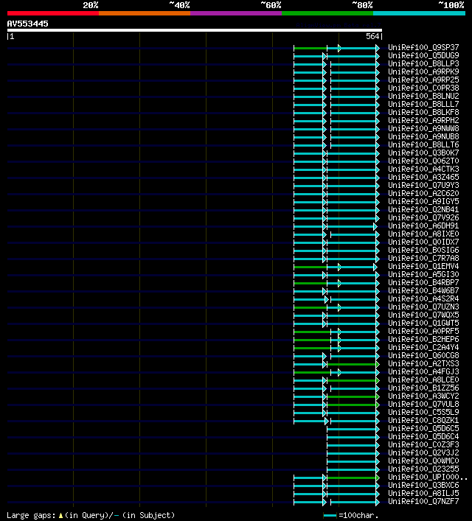Click the white query sequence bar
472x521 pixels.
pyautogui.click(x=195, y=30)
